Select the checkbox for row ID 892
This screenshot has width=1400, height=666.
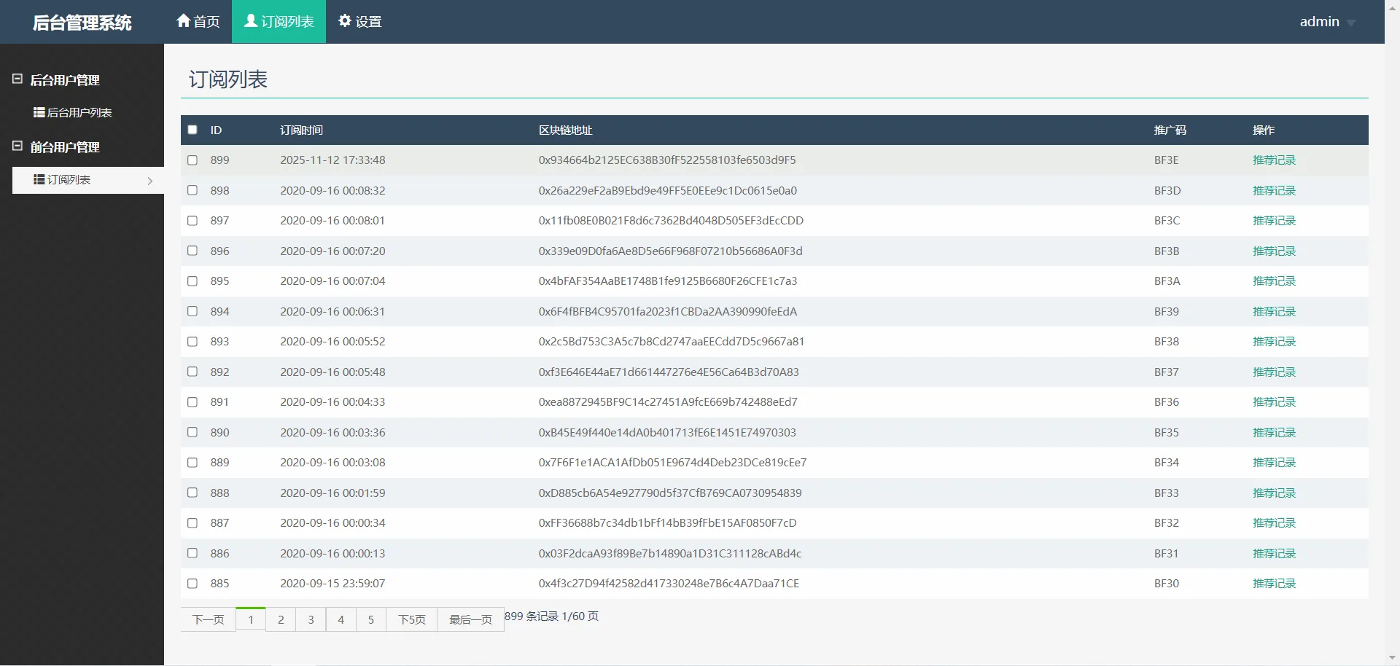pos(192,372)
